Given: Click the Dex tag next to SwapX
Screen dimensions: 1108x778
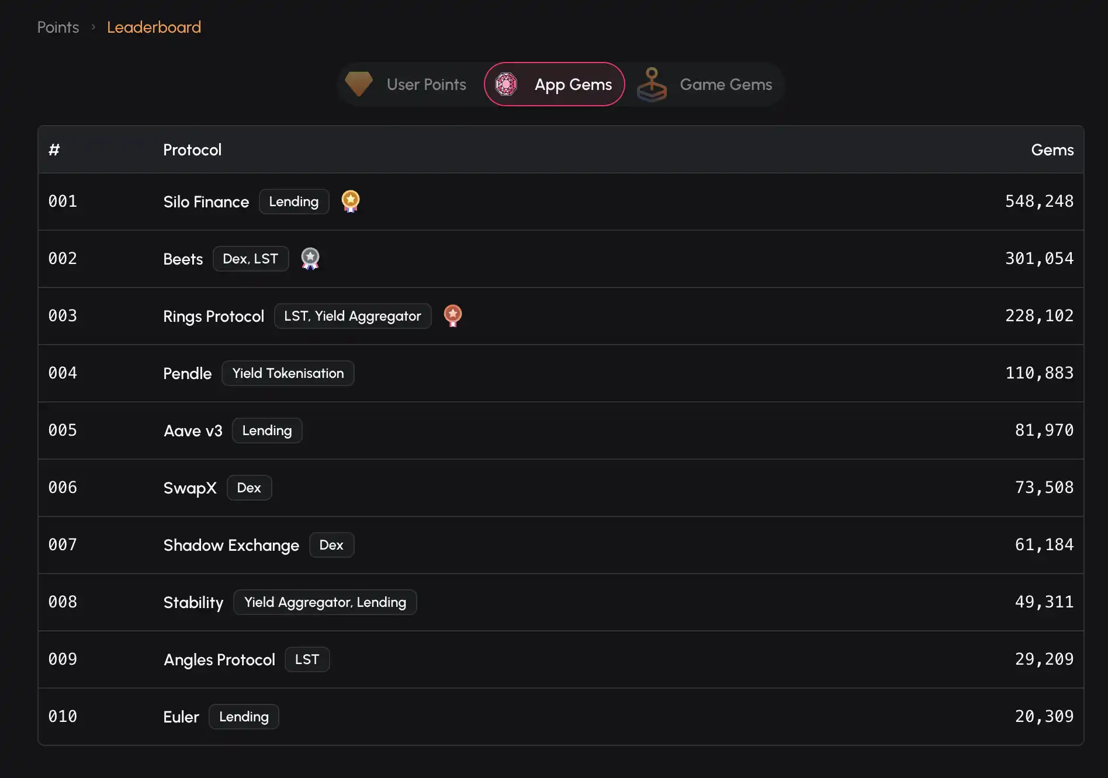Looking at the screenshot, I should pos(249,488).
